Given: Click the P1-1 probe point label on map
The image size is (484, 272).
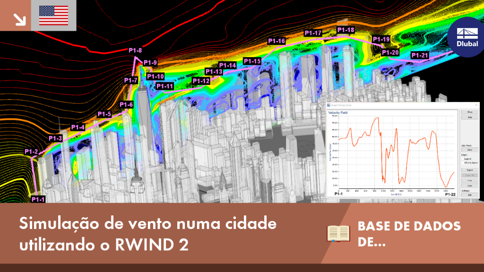Looking at the screenshot, I should (x=38, y=200).
